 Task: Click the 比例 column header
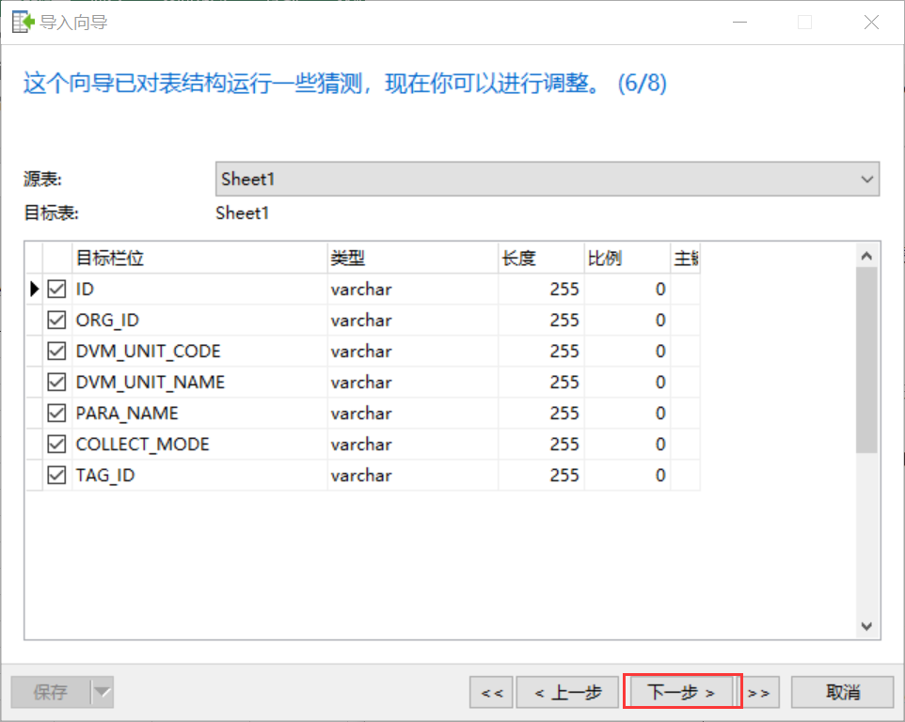(627, 258)
